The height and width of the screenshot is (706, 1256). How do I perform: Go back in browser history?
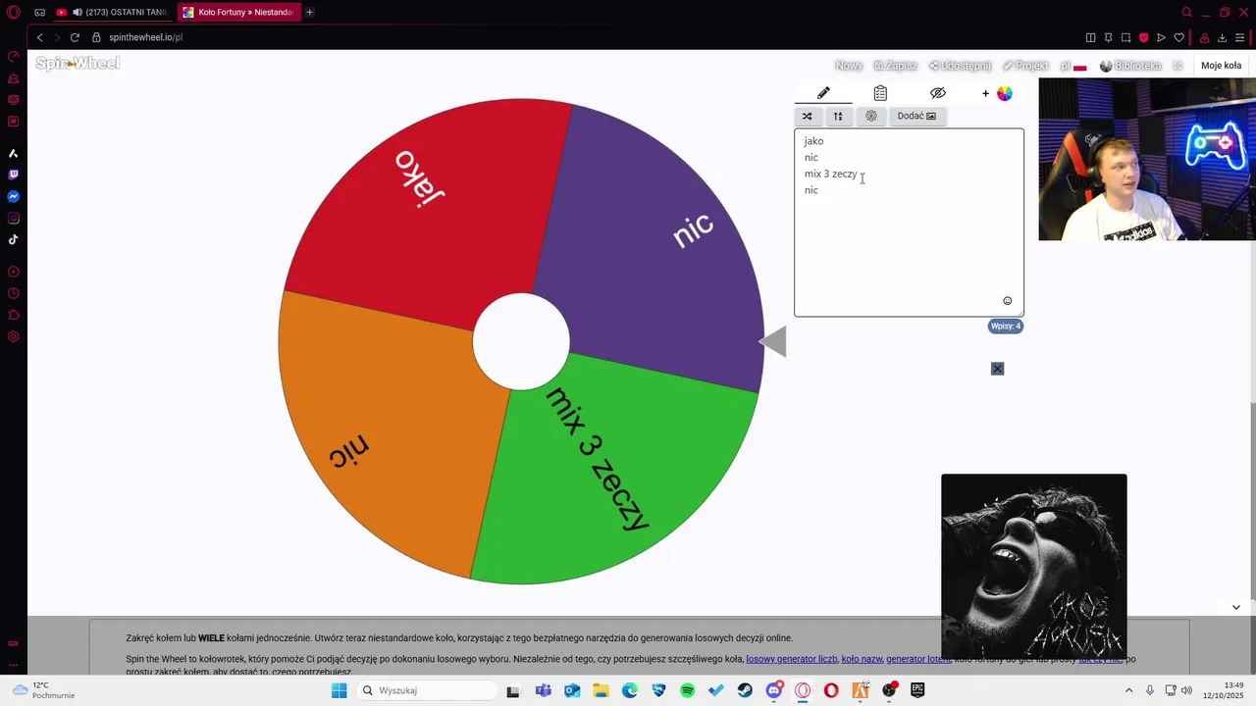(39, 37)
